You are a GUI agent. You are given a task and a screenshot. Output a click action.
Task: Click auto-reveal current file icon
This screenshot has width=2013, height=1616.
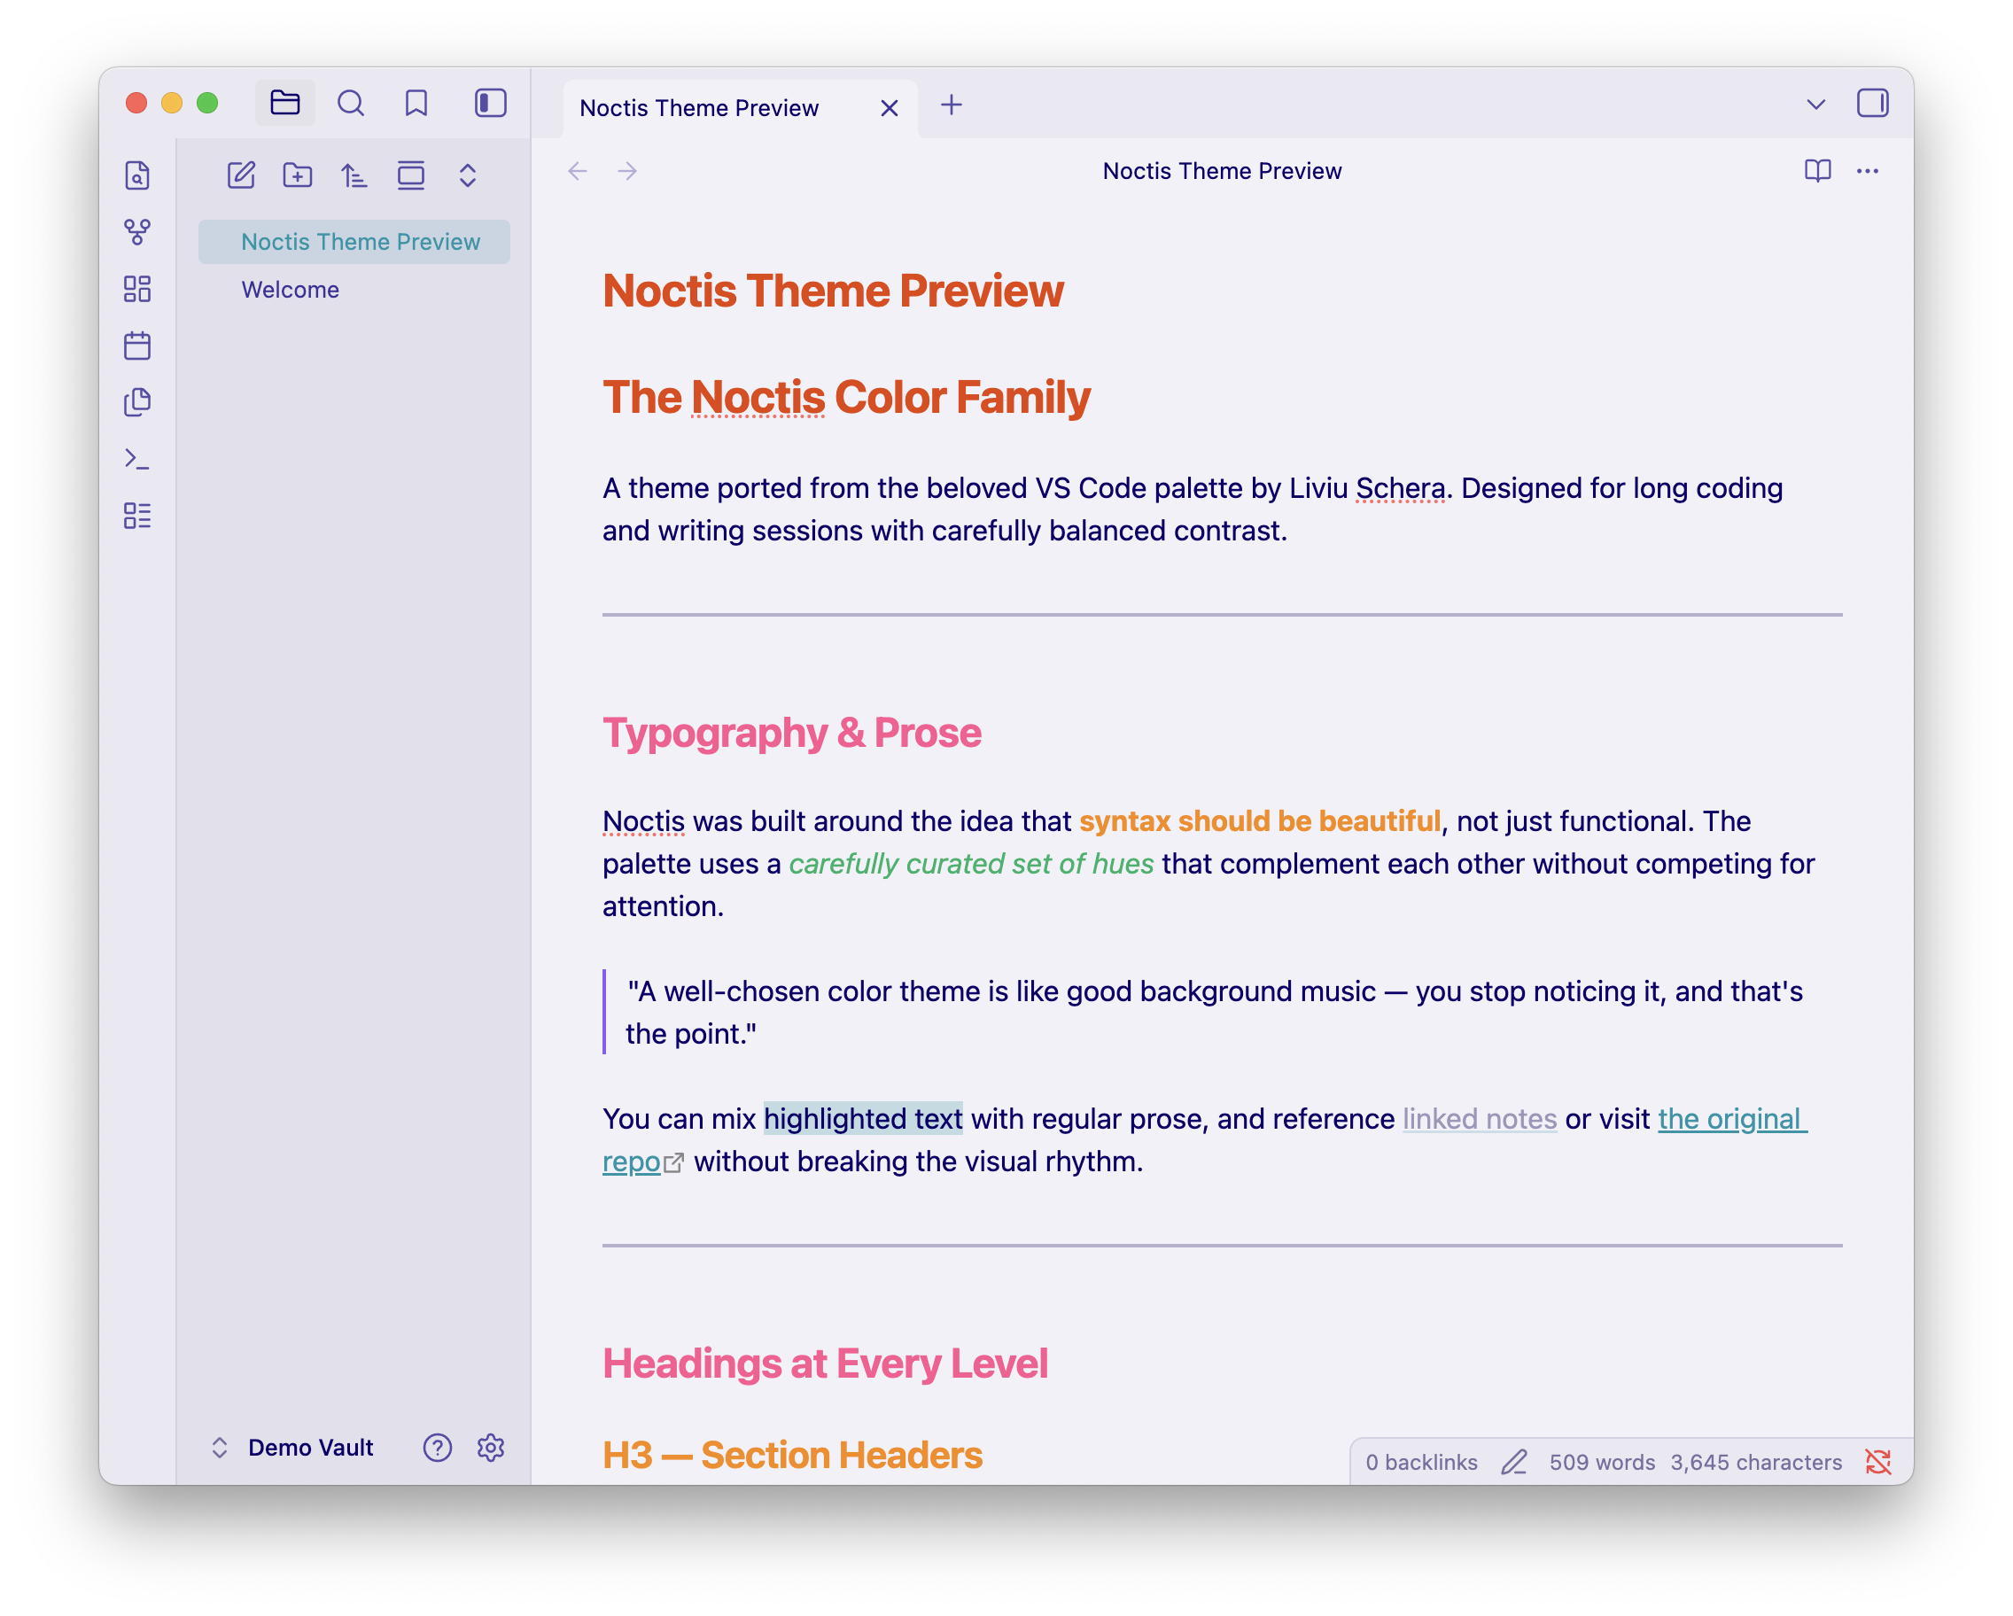[x=411, y=175]
